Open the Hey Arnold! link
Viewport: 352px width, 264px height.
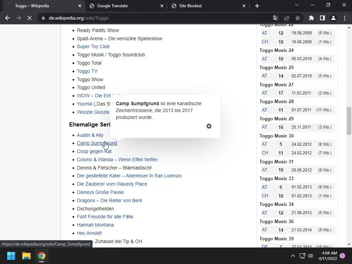click(89, 233)
